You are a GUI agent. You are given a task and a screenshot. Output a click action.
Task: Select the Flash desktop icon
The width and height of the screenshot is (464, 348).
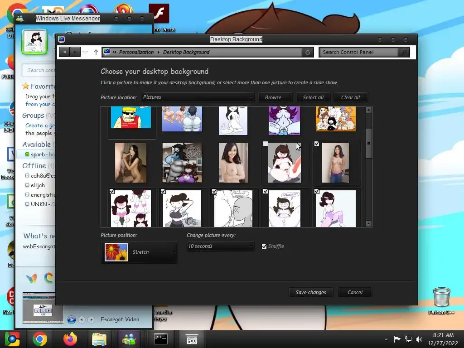(x=159, y=13)
